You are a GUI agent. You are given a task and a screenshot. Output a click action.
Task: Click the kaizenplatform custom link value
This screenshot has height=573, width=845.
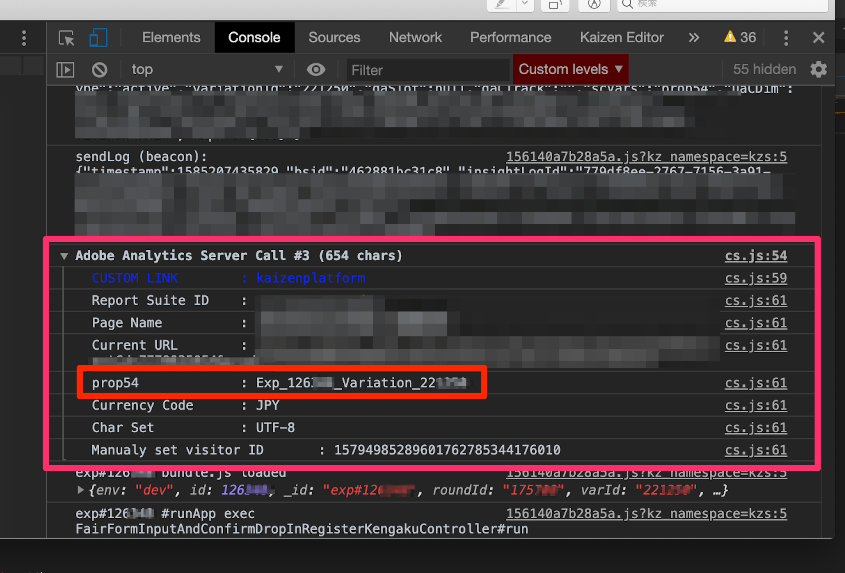311,278
